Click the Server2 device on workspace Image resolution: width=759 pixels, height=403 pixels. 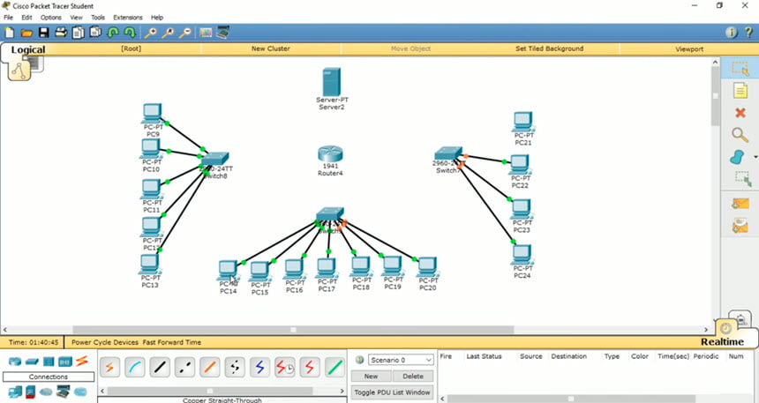tap(332, 81)
